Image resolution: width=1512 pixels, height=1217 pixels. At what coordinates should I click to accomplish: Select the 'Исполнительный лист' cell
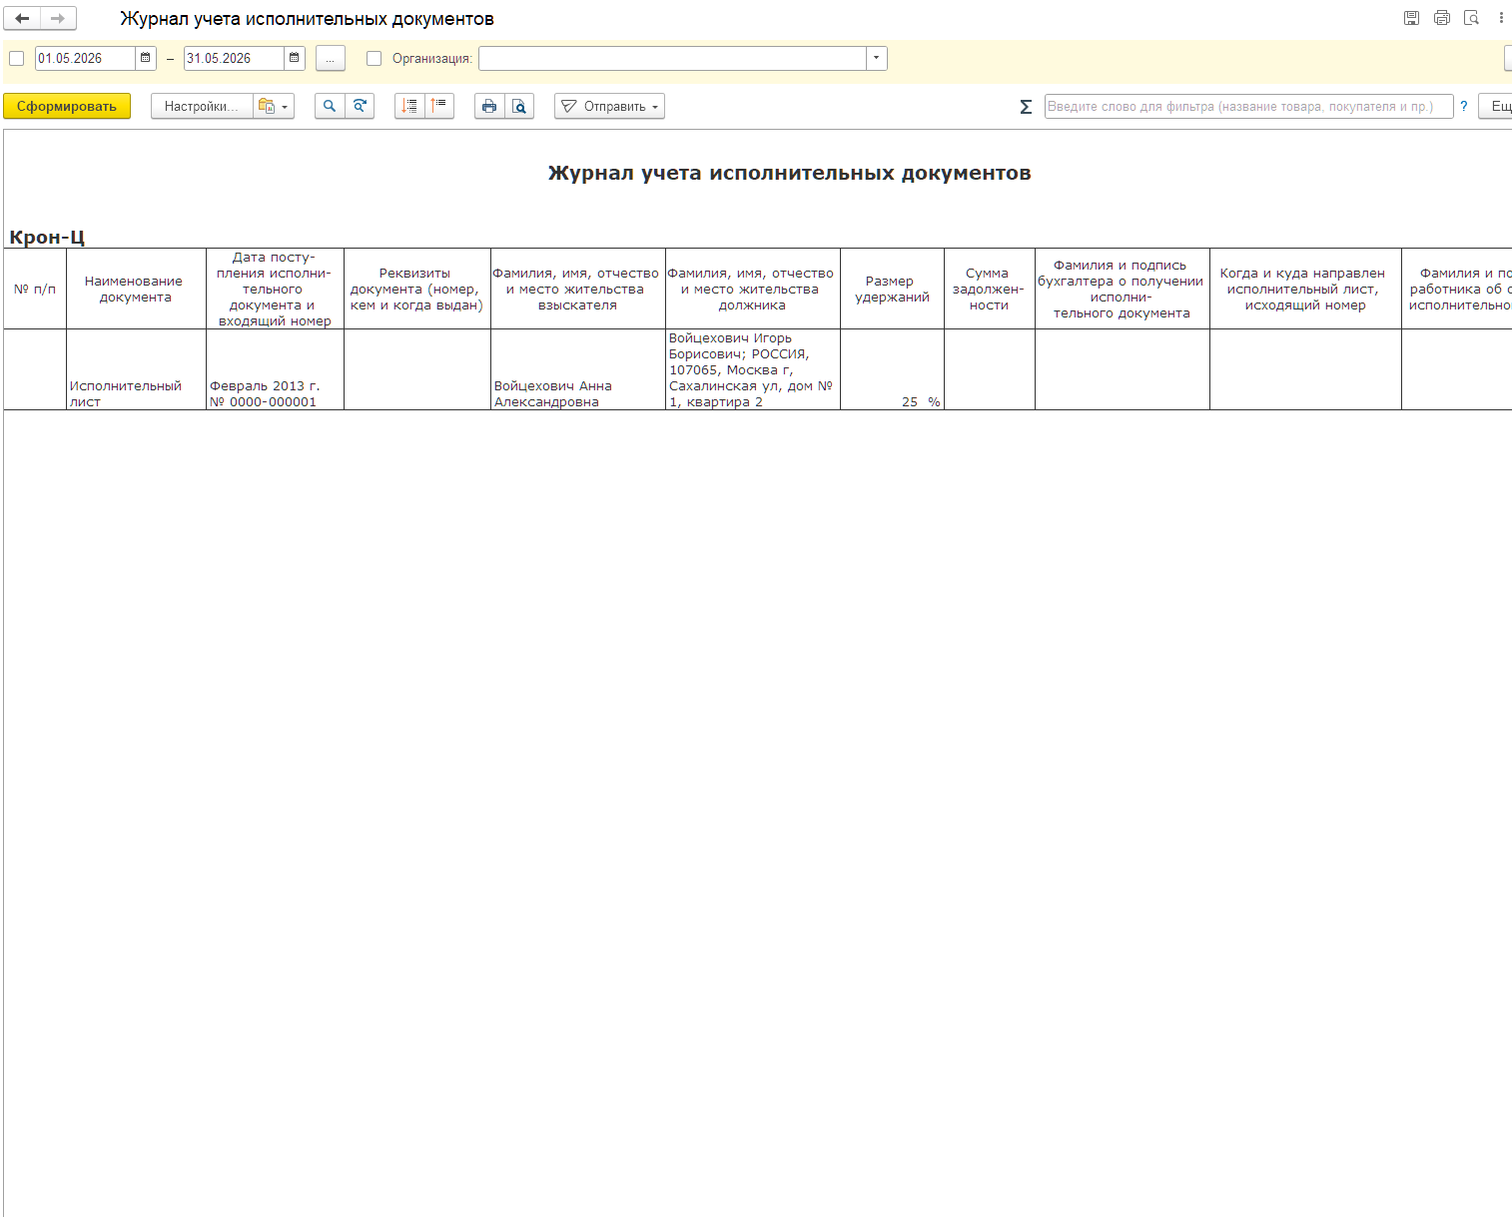(136, 369)
